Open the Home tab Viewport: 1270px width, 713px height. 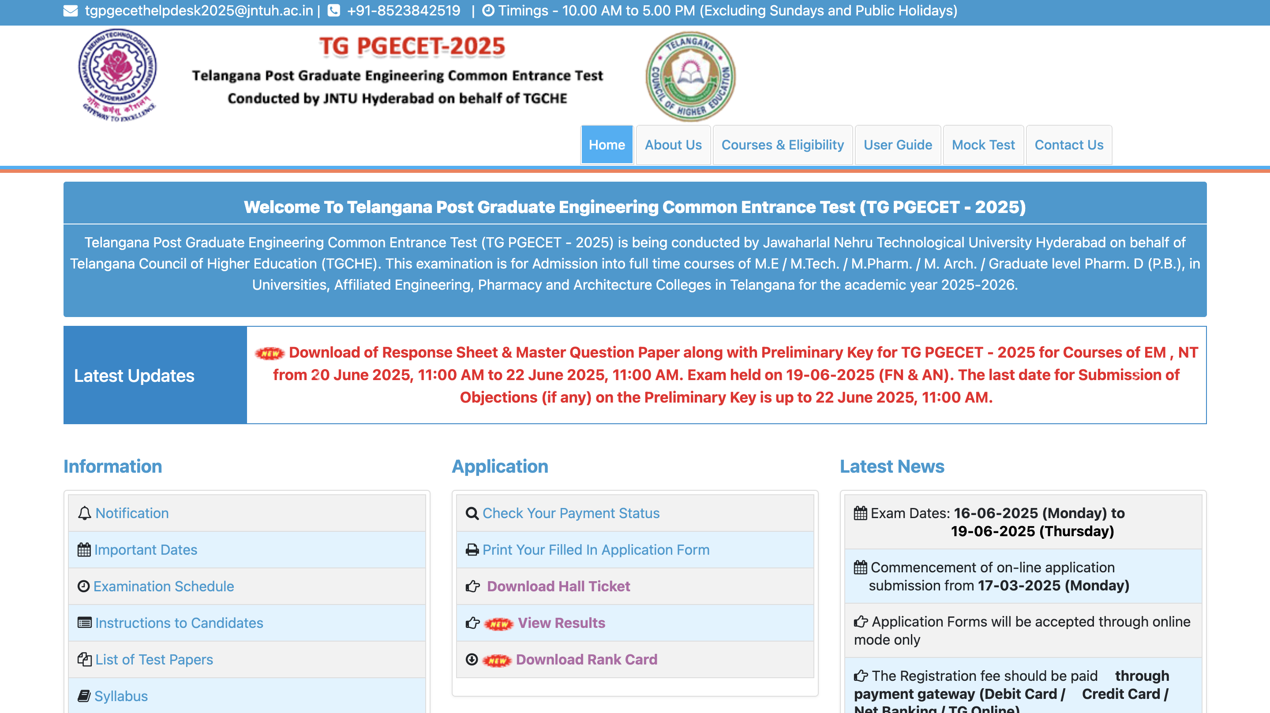click(x=607, y=144)
